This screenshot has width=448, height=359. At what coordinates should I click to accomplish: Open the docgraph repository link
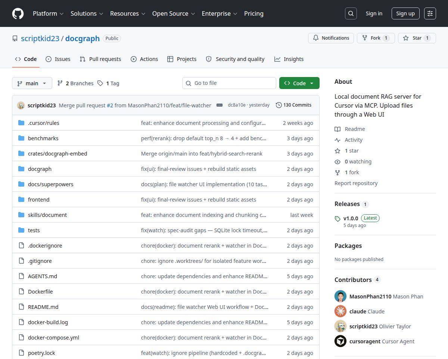click(83, 39)
